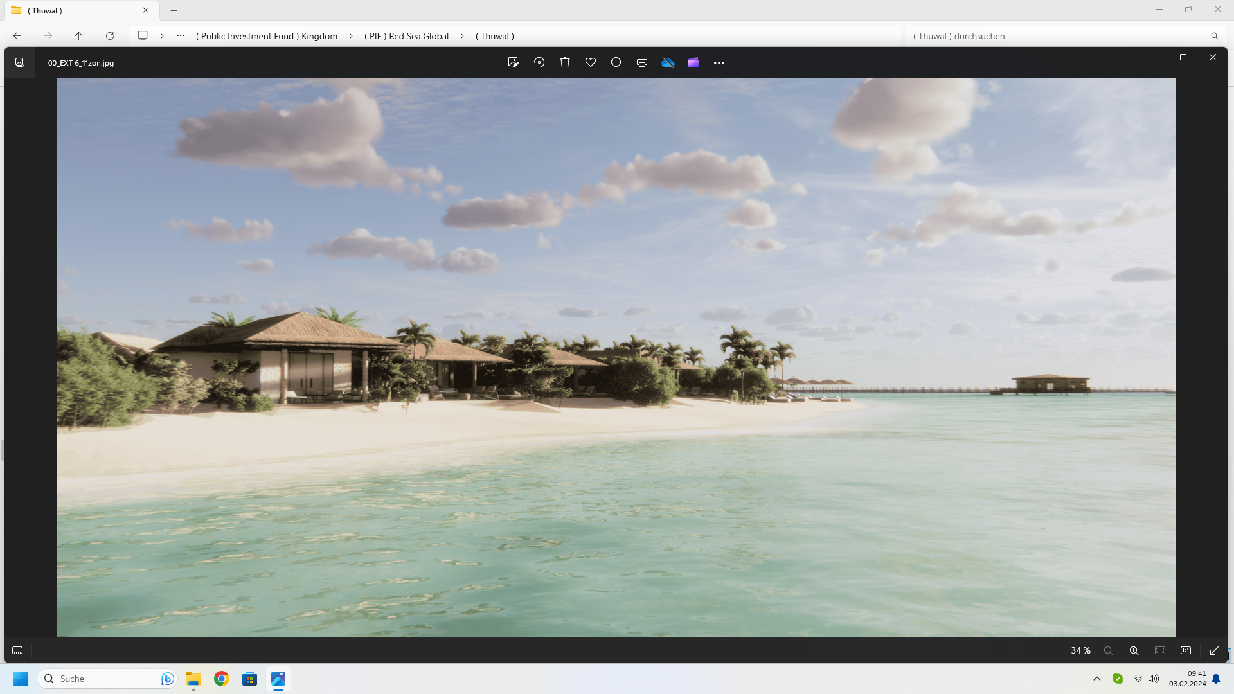
Task: Click the beach resort image
Action: [616, 357]
